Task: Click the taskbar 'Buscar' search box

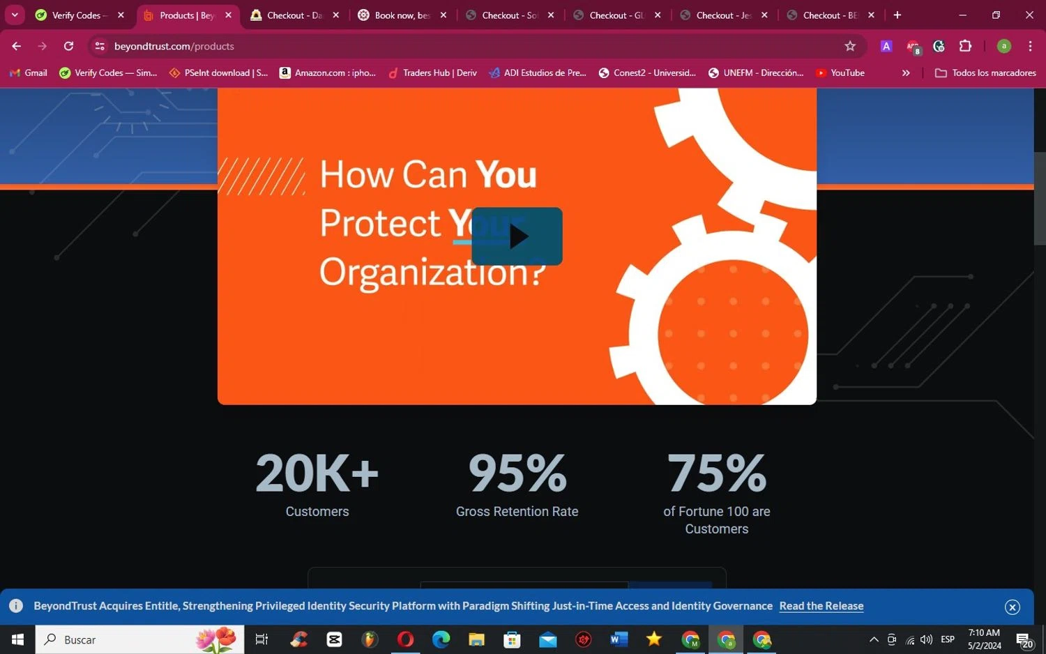Action: [139, 639]
